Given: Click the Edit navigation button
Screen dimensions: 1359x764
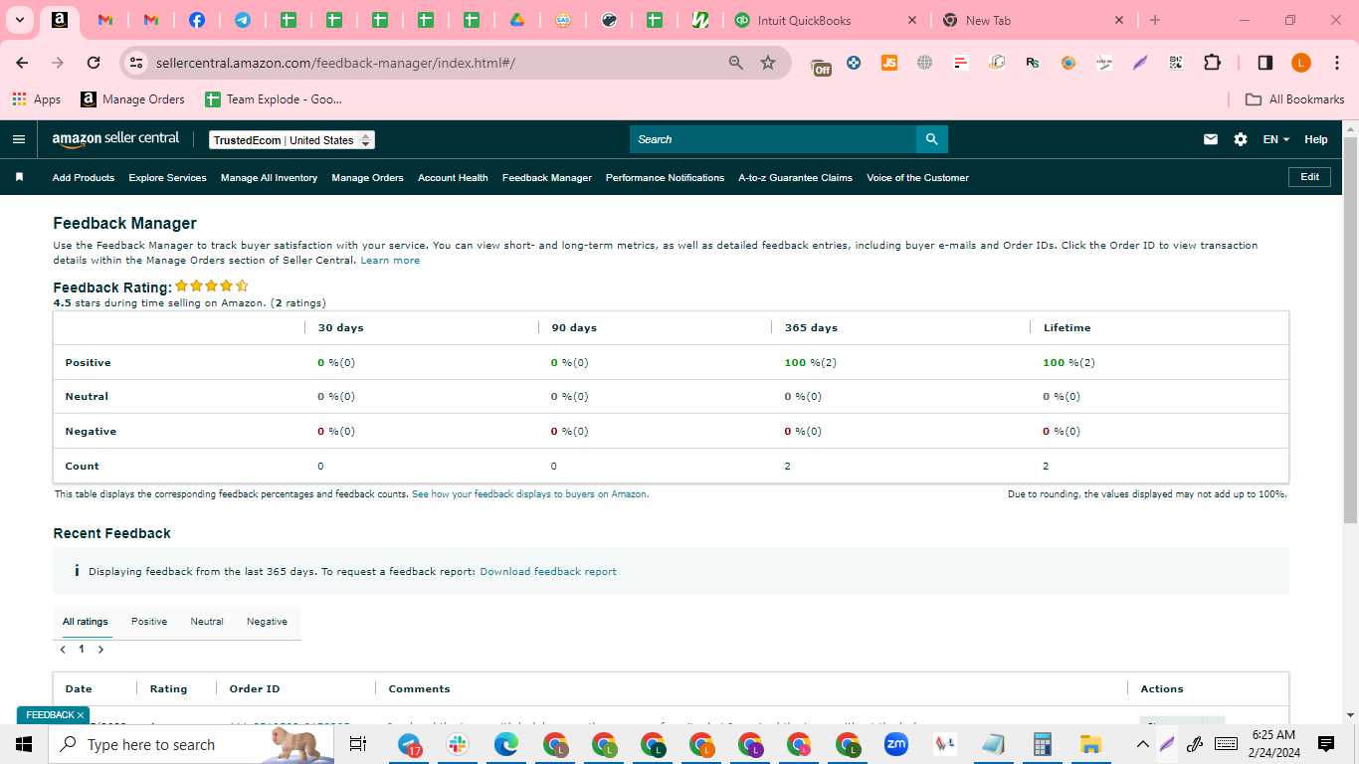Looking at the screenshot, I should coord(1310,177).
